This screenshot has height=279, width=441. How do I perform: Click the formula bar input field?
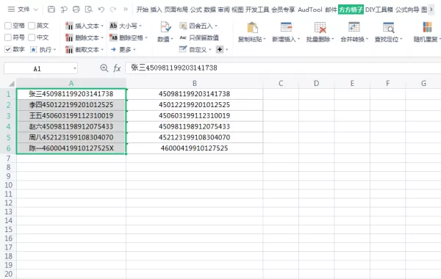(283, 68)
